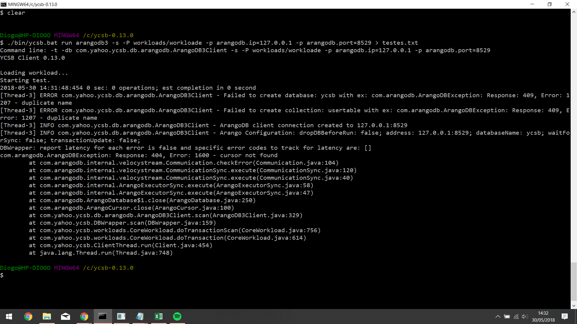Open the Photos app from the taskbar
Image resolution: width=577 pixels, height=324 pixels.
pos(121,316)
